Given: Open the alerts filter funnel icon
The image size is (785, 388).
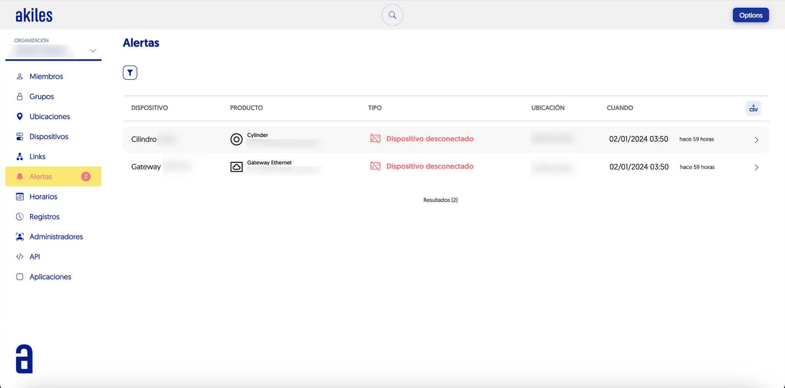Looking at the screenshot, I should [130, 72].
